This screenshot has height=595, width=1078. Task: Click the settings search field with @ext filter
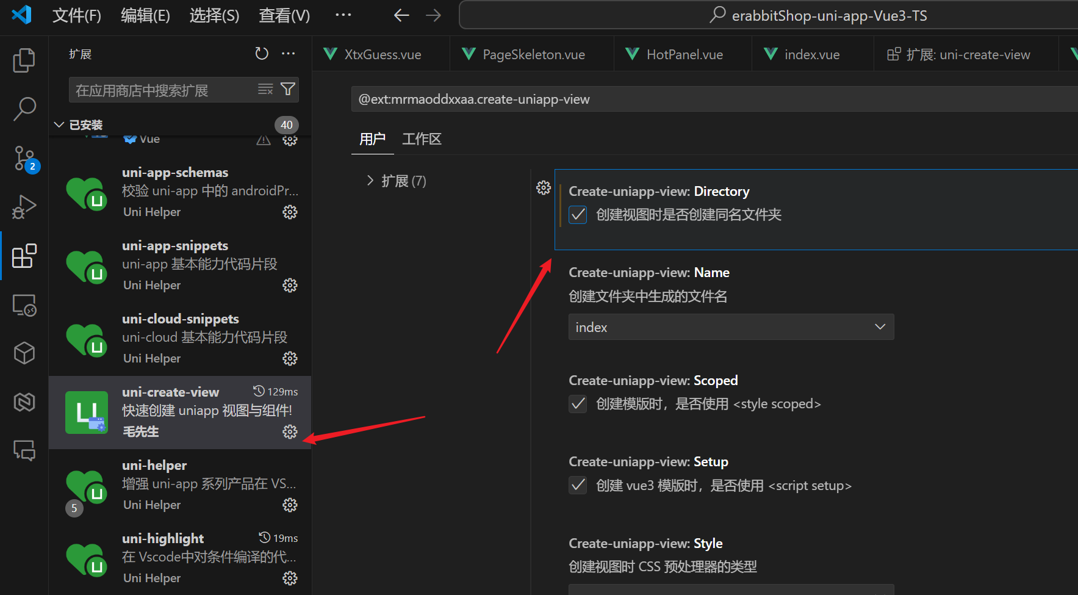click(714, 99)
